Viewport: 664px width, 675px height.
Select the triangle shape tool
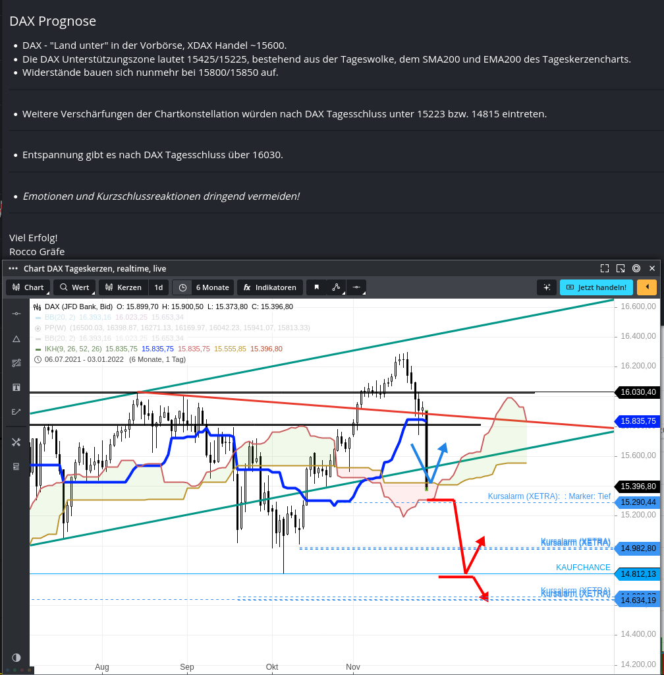tap(16, 339)
